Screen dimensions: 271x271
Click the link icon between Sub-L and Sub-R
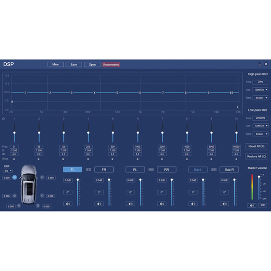(214, 170)
